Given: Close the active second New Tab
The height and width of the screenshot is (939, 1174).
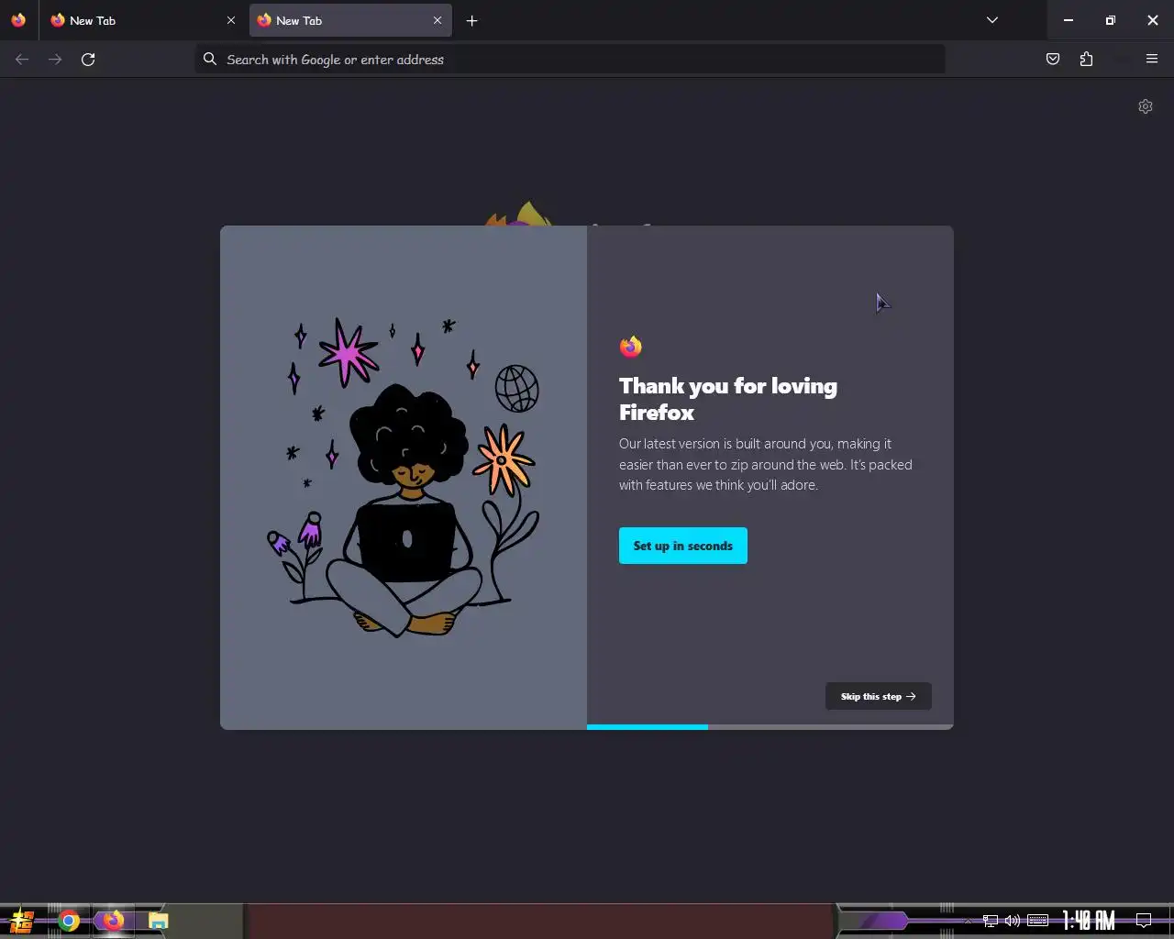Looking at the screenshot, I should pos(437,20).
